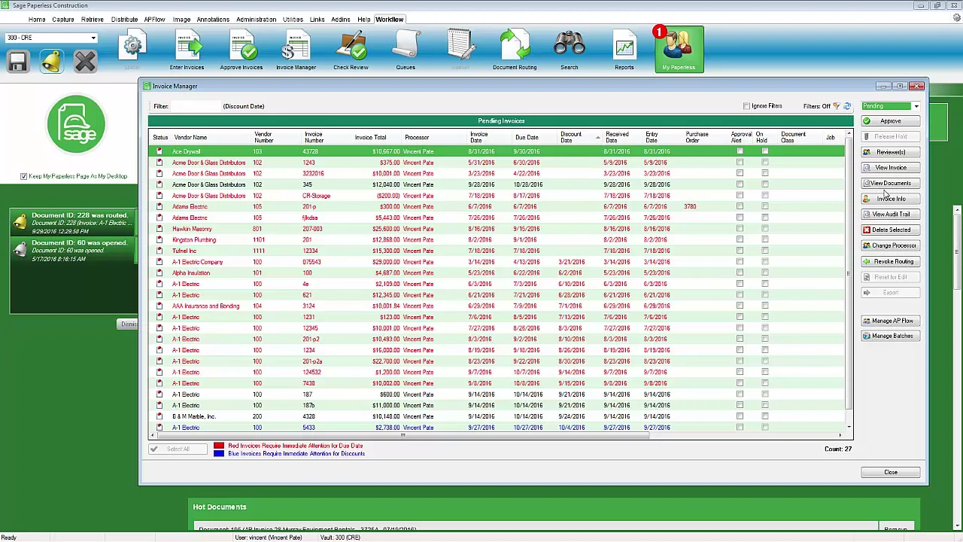This screenshot has width=963, height=542.
Task: Open the Pending status dropdown
Action: [x=916, y=106]
